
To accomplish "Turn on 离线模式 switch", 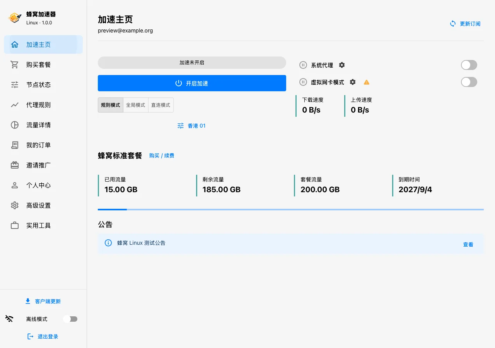I will (x=70, y=319).
